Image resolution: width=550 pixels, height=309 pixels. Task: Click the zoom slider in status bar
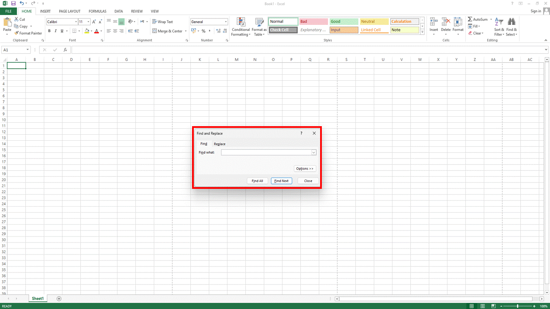pyautogui.click(x=518, y=306)
